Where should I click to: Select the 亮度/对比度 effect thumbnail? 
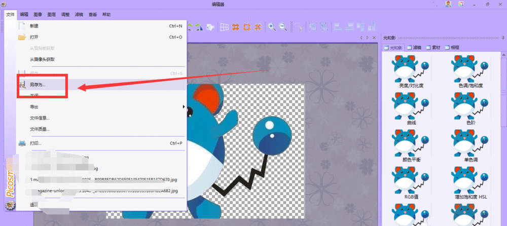(410, 69)
